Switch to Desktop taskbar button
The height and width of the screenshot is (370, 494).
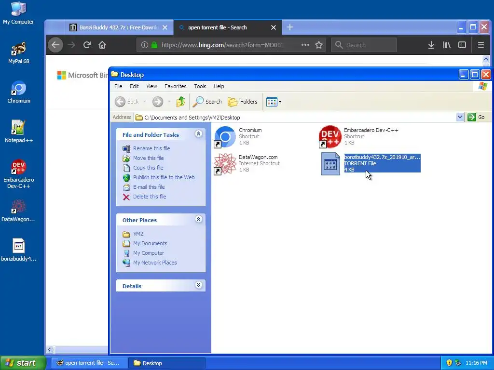pyautogui.click(x=166, y=363)
